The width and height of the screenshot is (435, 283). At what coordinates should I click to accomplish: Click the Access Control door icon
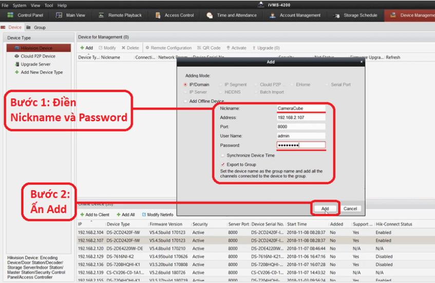click(158, 15)
